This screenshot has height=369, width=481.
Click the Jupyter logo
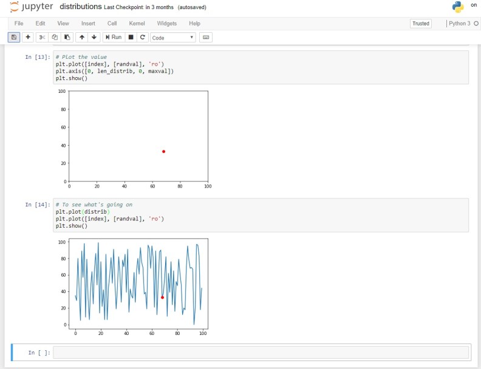tap(32, 7)
